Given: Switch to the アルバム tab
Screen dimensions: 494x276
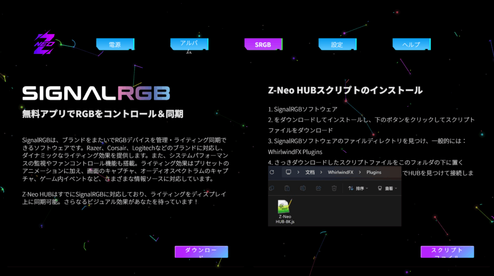Looking at the screenshot, I should 189,44.
